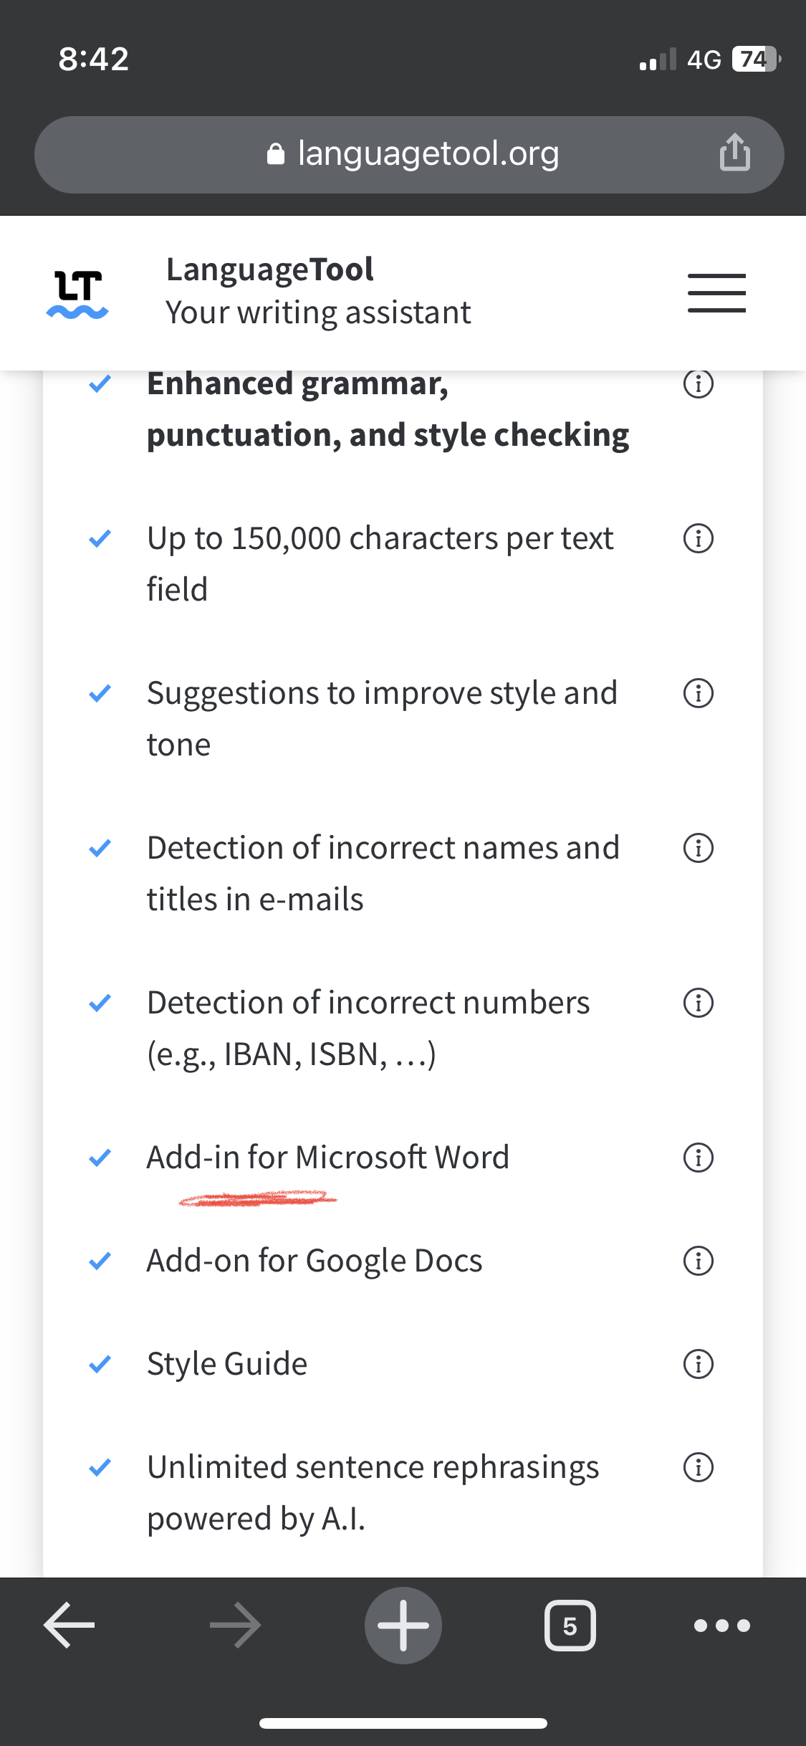Tap the checkmark beside Style Guide

[x=100, y=1364]
